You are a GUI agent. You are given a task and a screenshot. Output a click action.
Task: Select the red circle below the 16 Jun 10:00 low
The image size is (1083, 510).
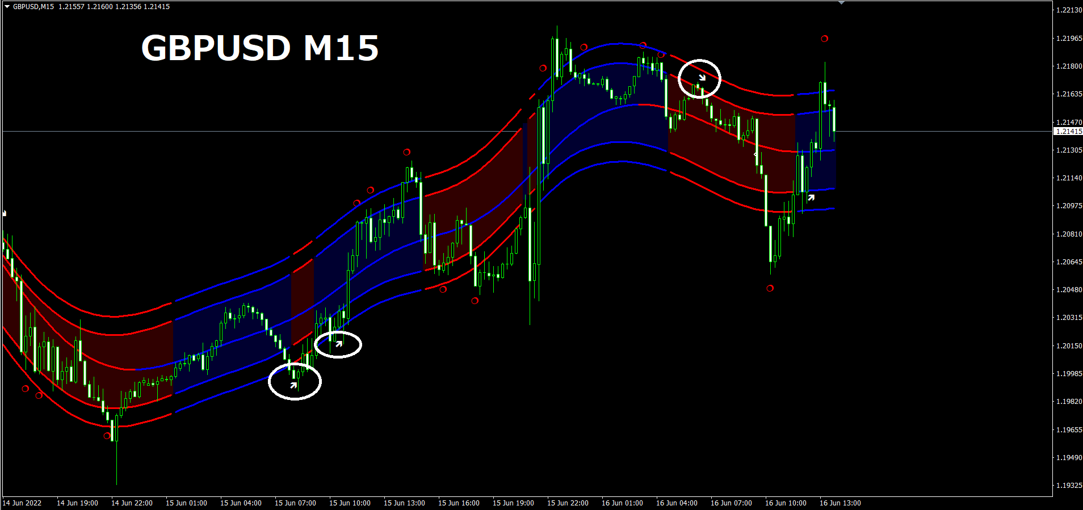pos(770,288)
